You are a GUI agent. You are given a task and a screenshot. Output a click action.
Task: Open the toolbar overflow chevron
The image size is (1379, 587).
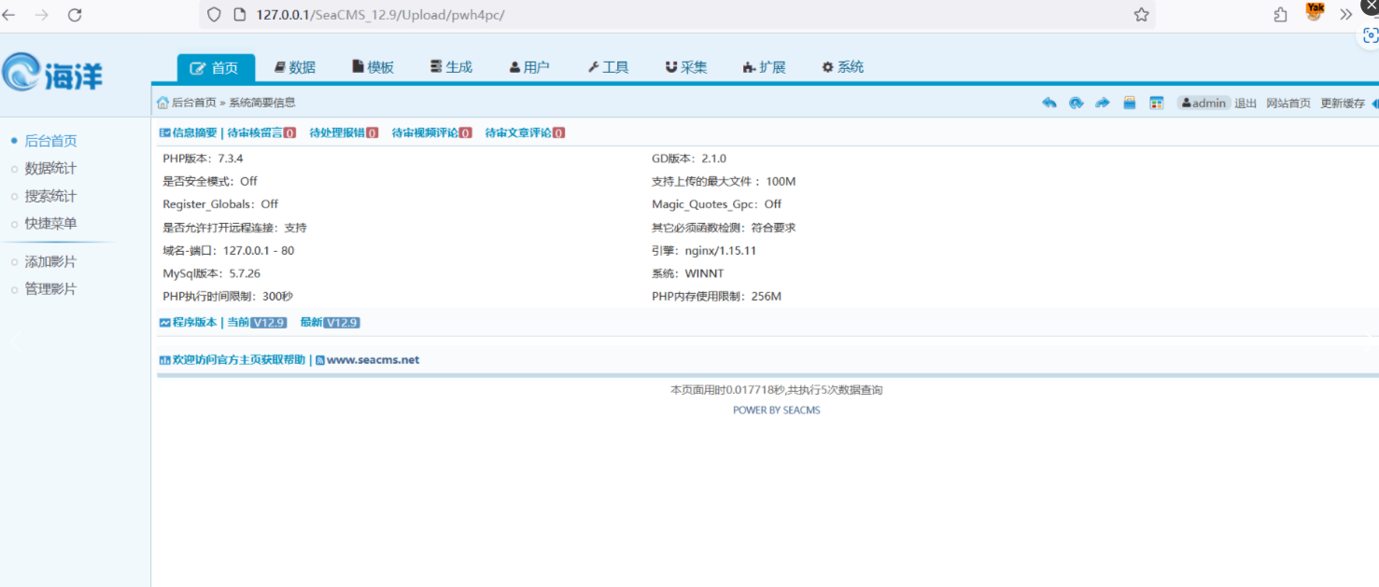coord(1345,15)
